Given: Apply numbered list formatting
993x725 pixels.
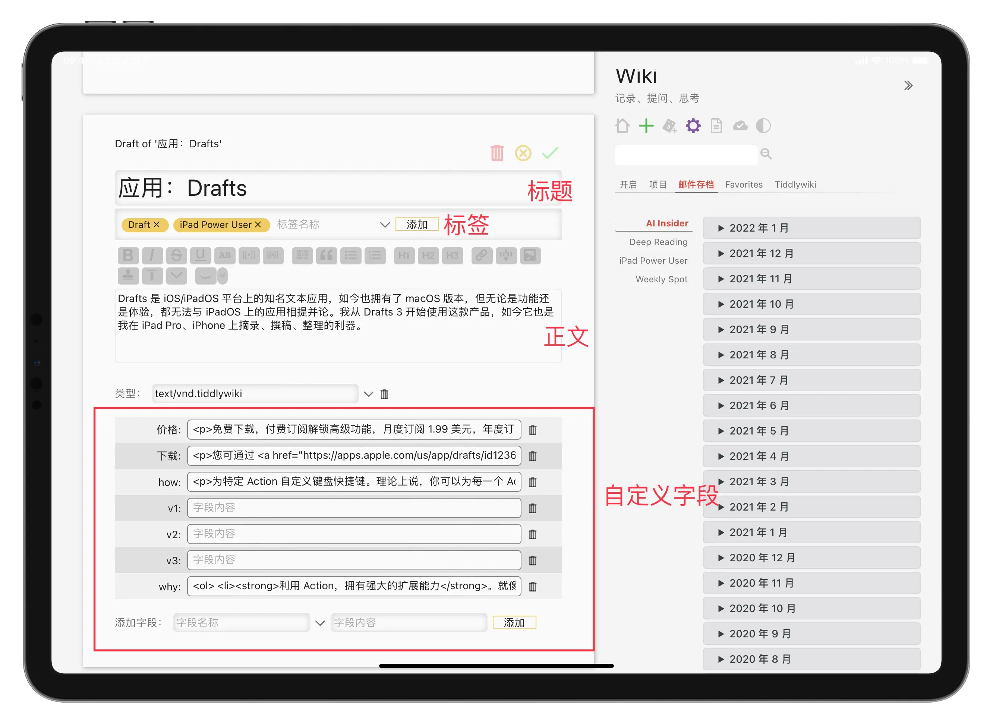Looking at the screenshot, I should [x=375, y=255].
